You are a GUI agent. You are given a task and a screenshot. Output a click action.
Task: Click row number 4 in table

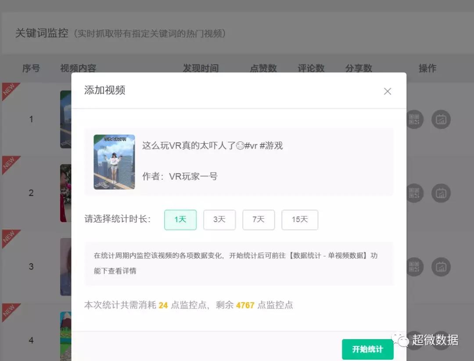[31, 340]
